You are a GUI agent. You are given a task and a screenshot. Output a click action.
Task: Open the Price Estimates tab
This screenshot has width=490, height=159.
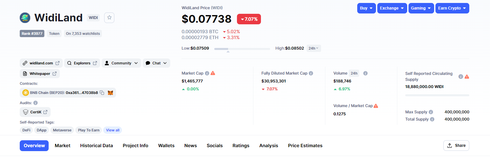(x=305, y=146)
